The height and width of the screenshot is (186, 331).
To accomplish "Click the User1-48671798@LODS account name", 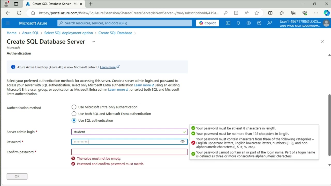I will [x=300, y=21].
